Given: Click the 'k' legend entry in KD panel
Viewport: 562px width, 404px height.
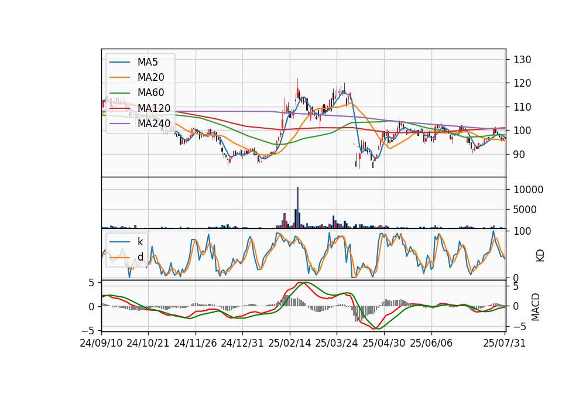Looking at the screenshot, I should tap(140, 242).
